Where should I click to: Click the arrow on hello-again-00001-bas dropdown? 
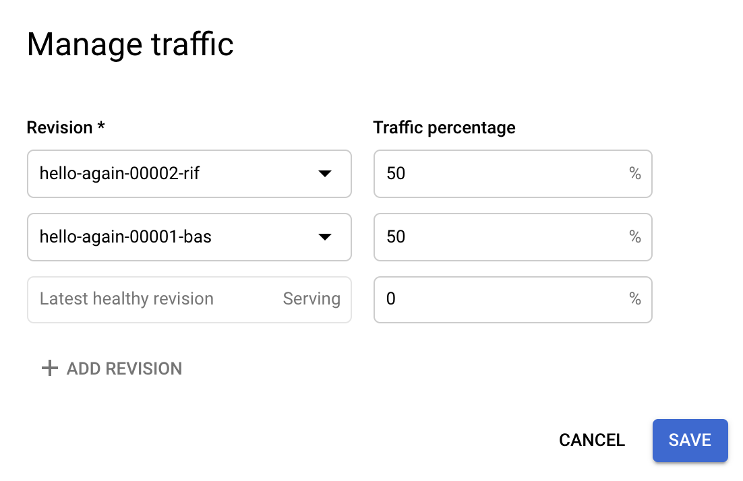(x=324, y=236)
